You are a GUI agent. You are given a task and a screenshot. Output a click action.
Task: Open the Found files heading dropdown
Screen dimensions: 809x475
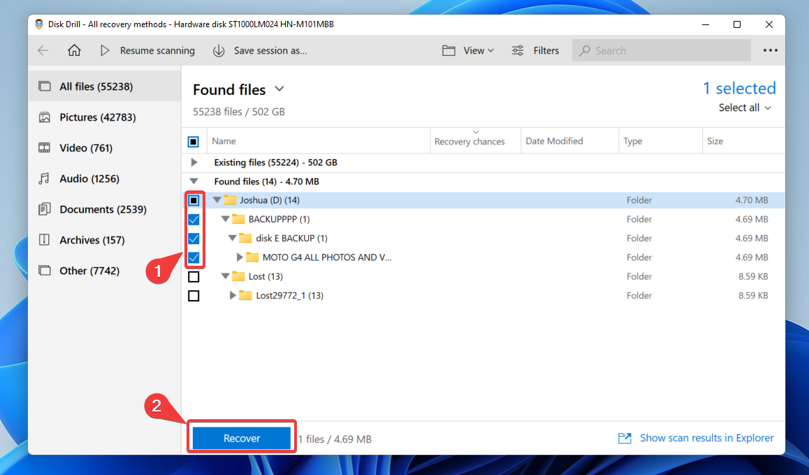(x=279, y=89)
